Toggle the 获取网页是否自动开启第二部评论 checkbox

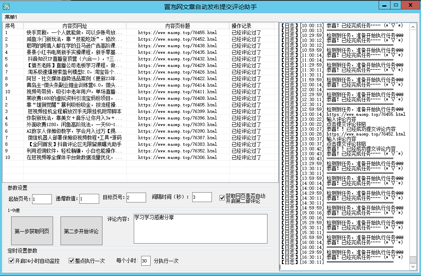pos(222,198)
